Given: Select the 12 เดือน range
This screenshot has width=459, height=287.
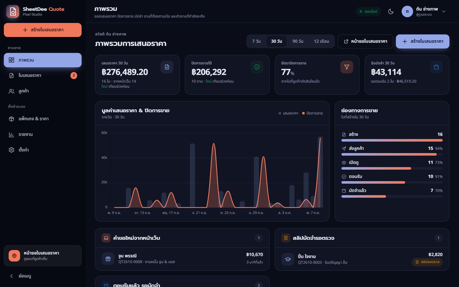Looking at the screenshot, I should pyautogui.click(x=321, y=41).
